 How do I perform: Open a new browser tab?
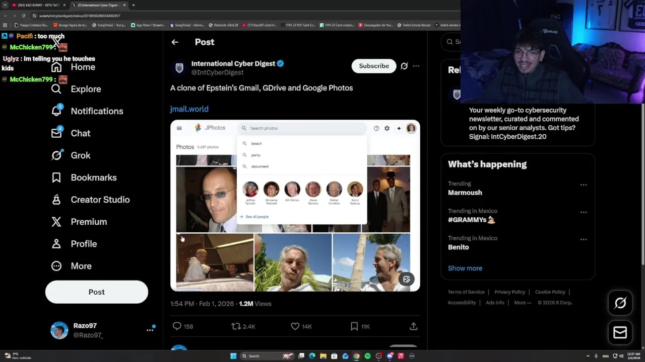[133, 5]
